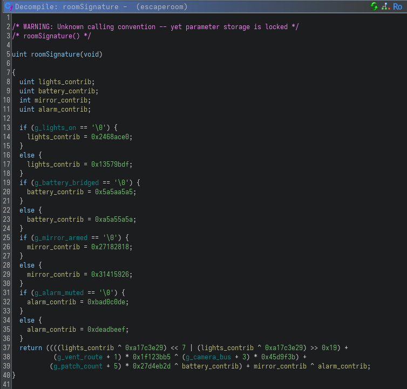407x389 pixels.
Task: Select constant 0x27182818
Action: (x=110, y=247)
